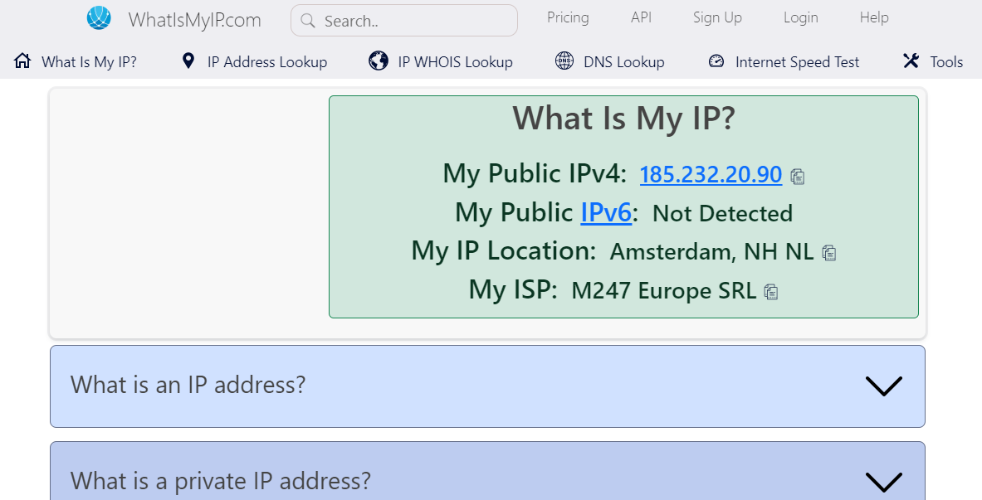Image resolution: width=982 pixels, height=500 pixels.
Task: Click the wrench Tools icon
Action: 911,61
